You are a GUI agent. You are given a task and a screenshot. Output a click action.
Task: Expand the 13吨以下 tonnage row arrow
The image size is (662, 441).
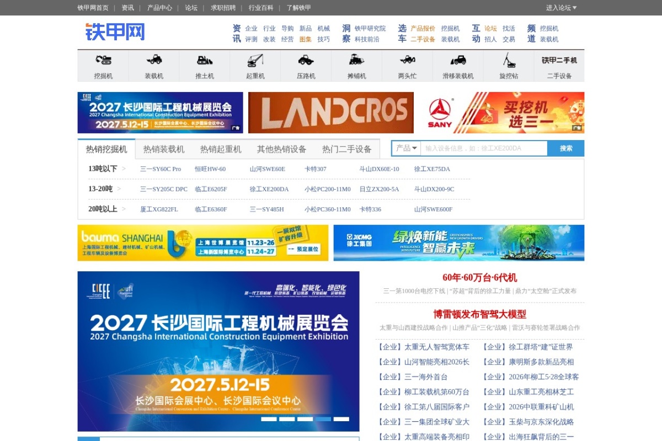(x=124, y=169)
